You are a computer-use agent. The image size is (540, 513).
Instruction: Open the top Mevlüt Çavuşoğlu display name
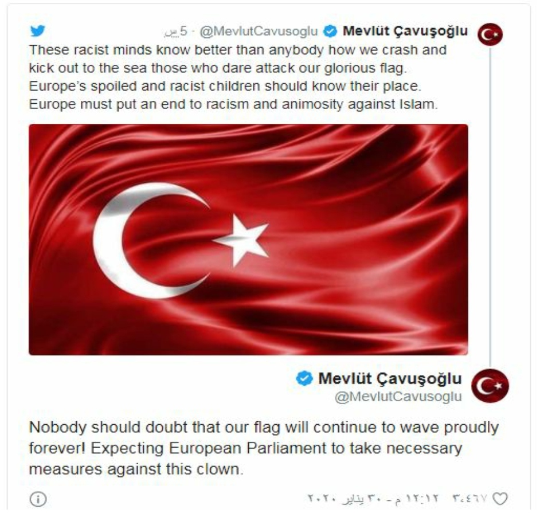pyautogui.click(x=405, y=31)
